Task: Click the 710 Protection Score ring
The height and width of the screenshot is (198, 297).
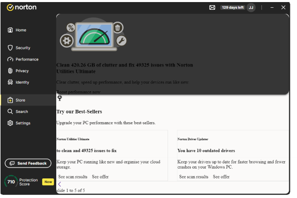Action: 11,182
